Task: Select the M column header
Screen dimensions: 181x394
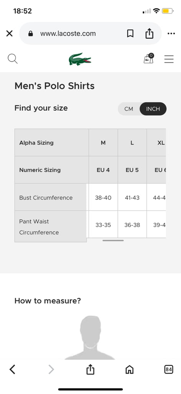Action: coord(103,143)
